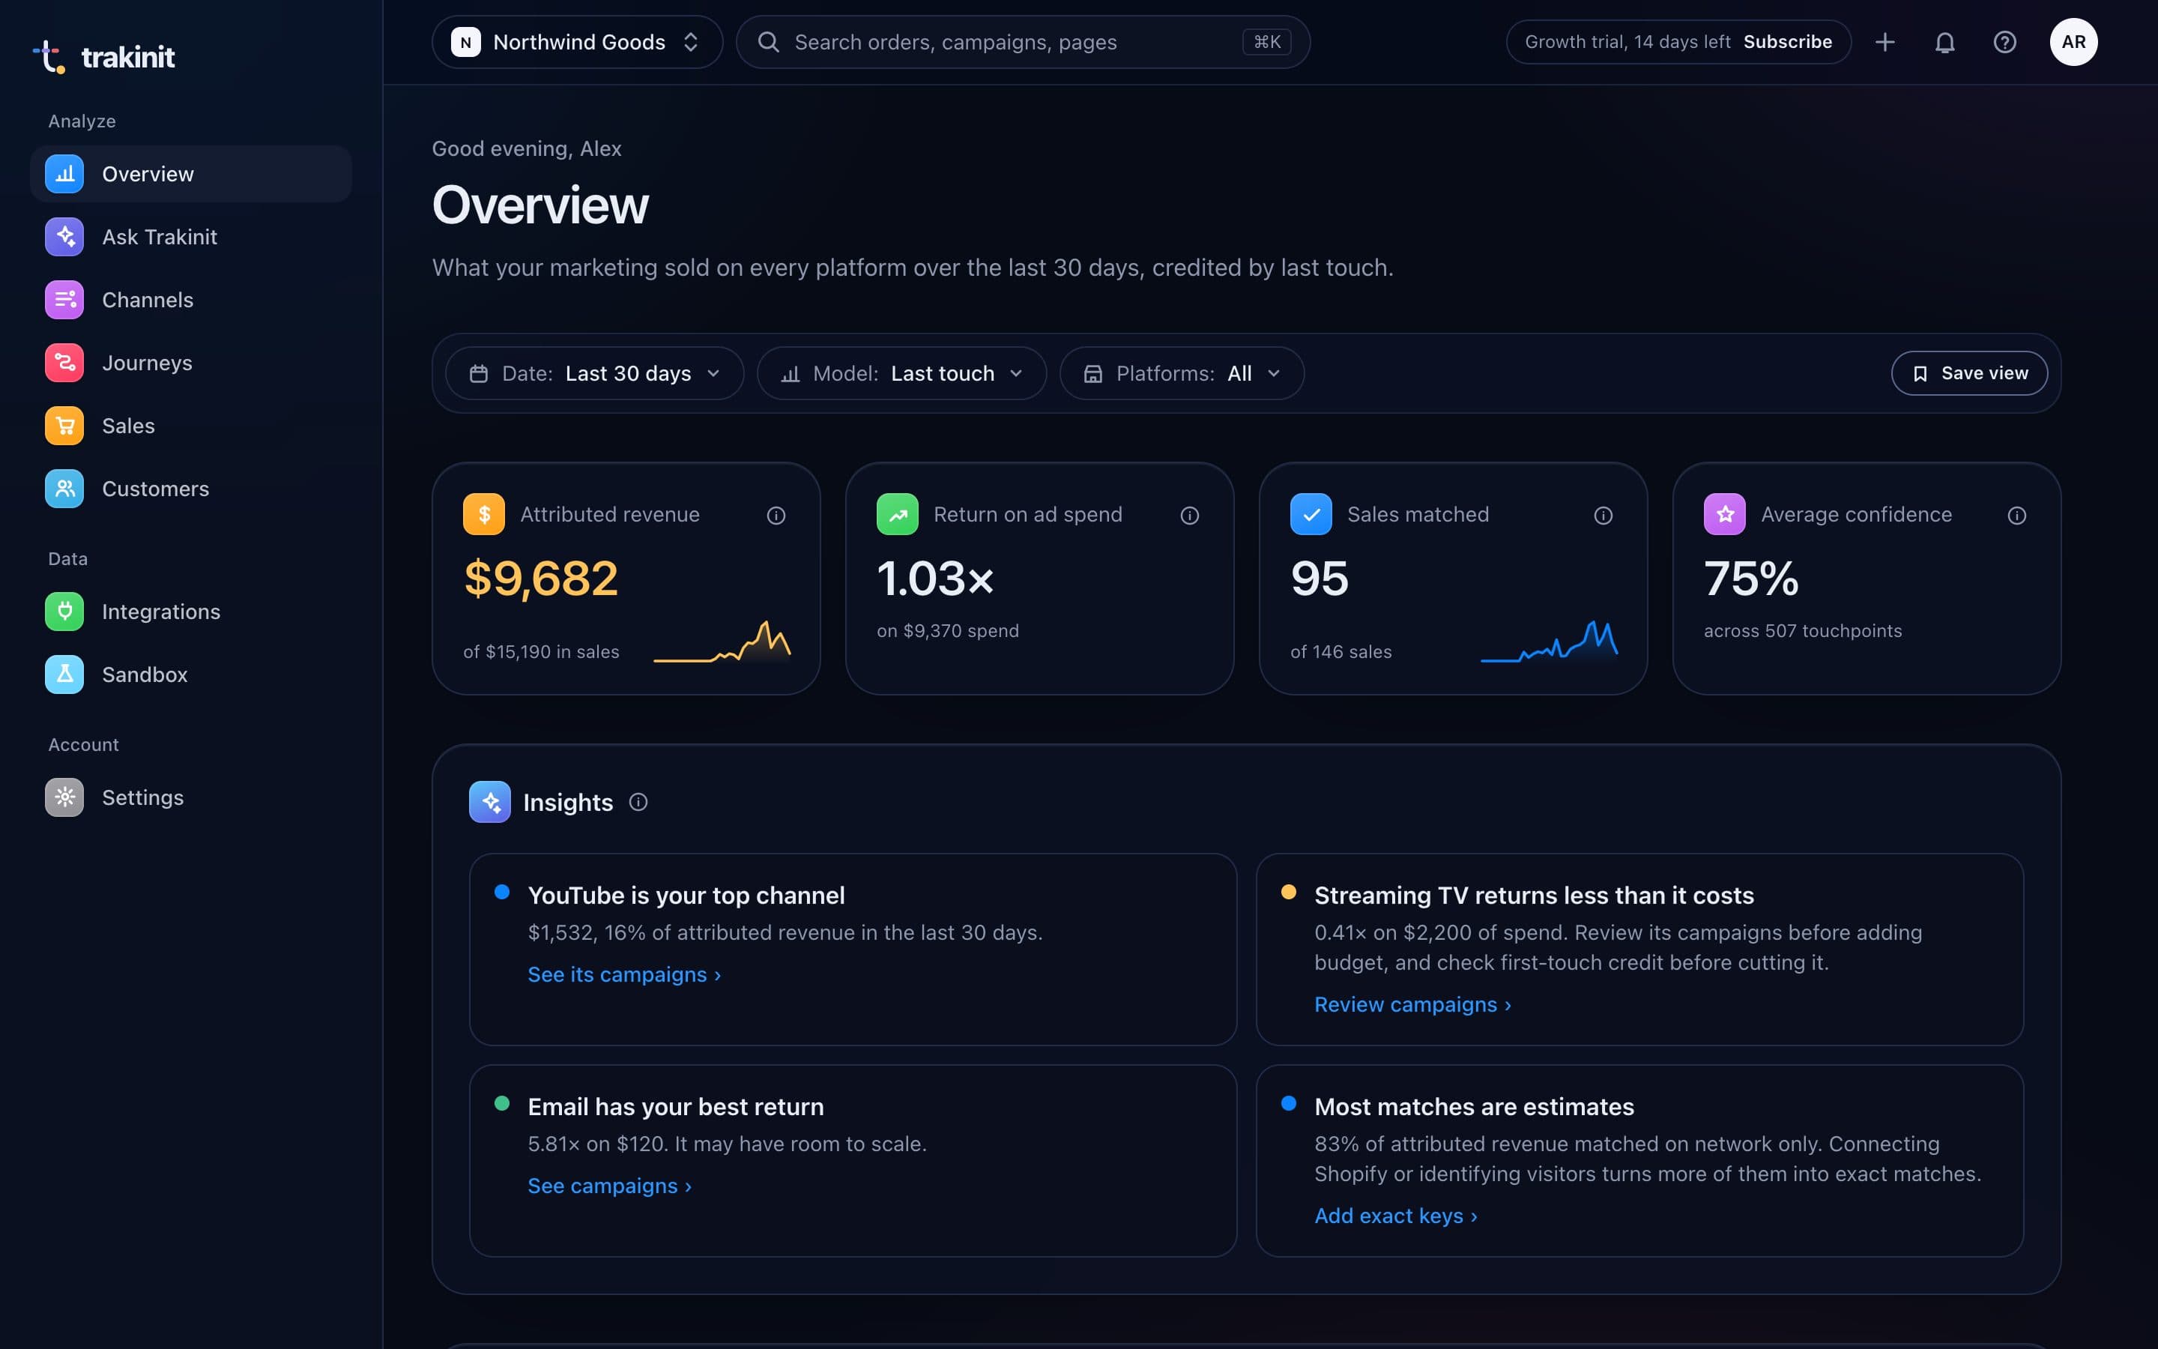Follow the Review campaigns link
Image resolution: width=2158 pixels, height=1349 pixels.
(1412, 1004)
